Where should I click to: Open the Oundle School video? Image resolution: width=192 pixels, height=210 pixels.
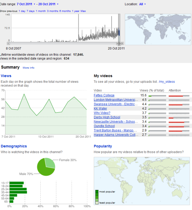pyautogui.click(x=104, y=126)
